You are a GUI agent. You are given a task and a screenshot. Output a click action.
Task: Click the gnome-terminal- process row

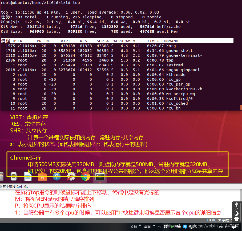coord(117,55)
